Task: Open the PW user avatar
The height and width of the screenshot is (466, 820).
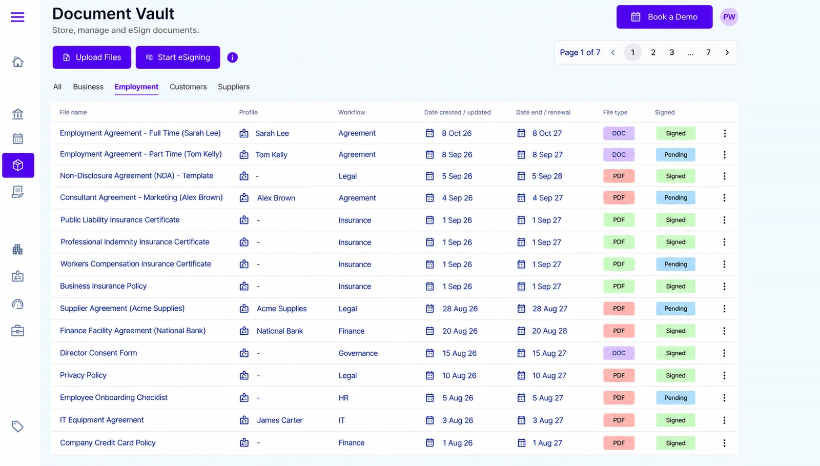Action: click(729, 17)
